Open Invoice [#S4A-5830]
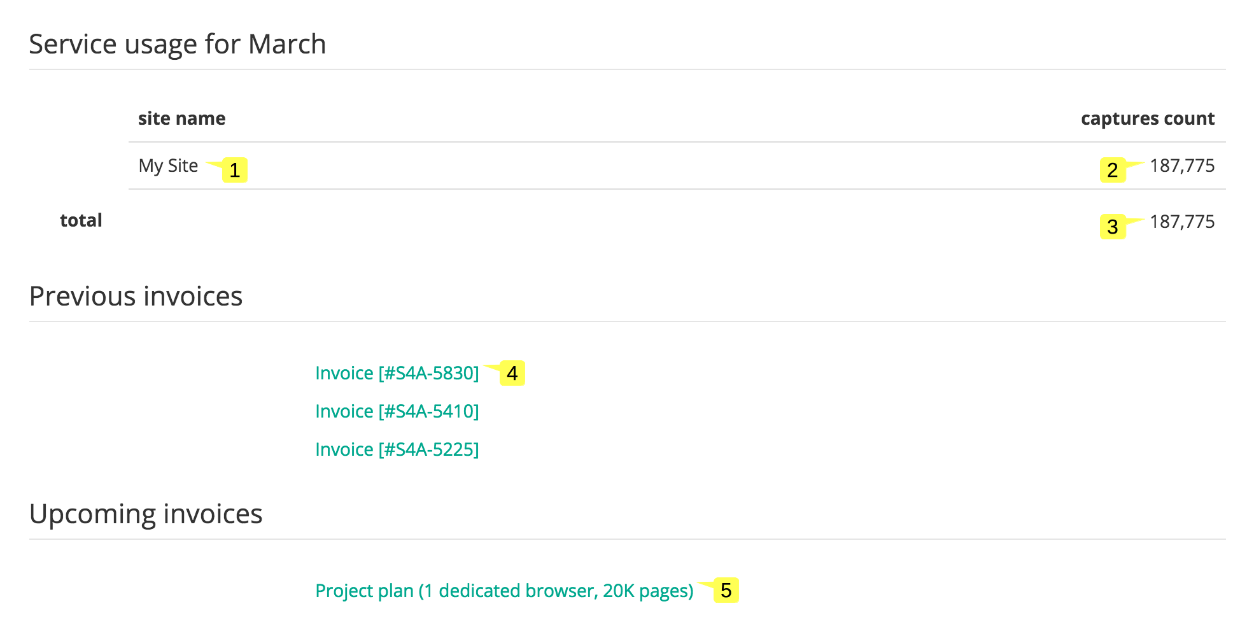Screen dimensions: 1254x641 point(397,372)
